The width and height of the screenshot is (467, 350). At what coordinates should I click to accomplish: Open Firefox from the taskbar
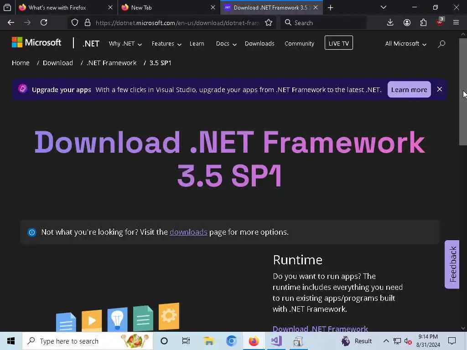click(254, 341)
